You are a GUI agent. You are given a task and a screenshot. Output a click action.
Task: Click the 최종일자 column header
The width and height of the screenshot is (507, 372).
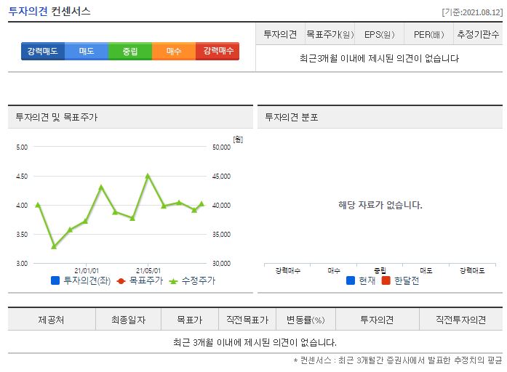(128, 320)
